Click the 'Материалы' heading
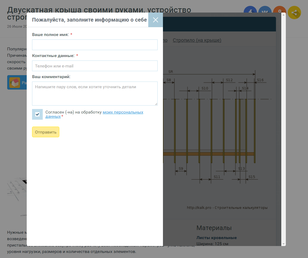Viewport: 308px width, 258px height. (x=214, y=228)
